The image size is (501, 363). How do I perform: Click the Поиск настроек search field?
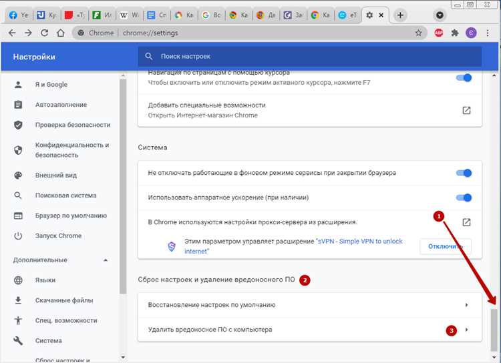[310, 57]
